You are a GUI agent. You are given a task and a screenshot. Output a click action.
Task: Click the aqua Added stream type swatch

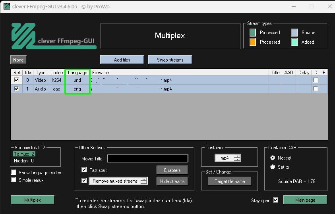click(x=294, y=42)
